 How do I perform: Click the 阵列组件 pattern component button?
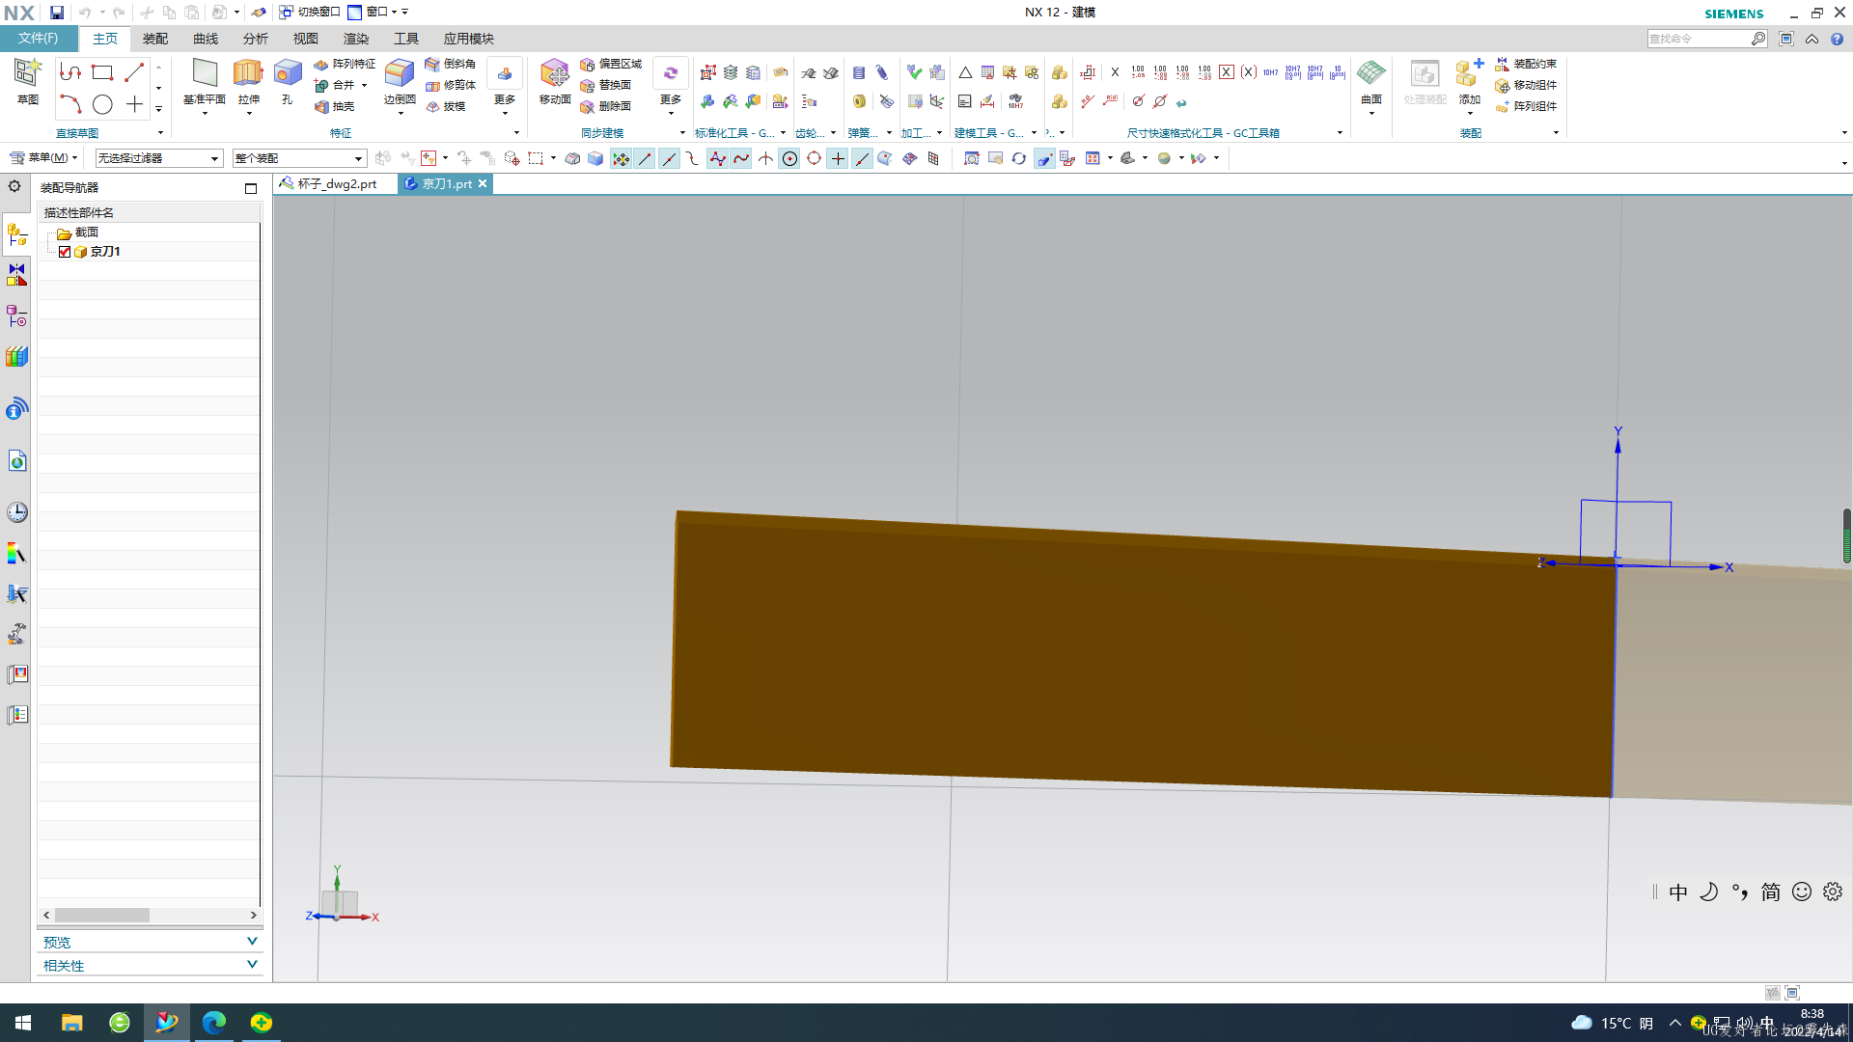1527,106
